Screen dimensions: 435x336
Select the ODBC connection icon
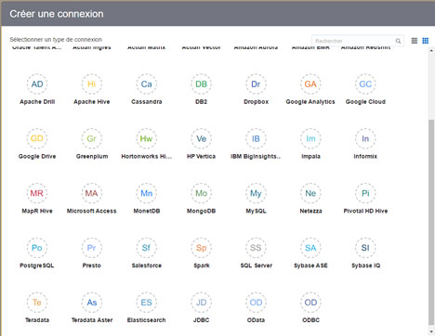pos(310,303)
